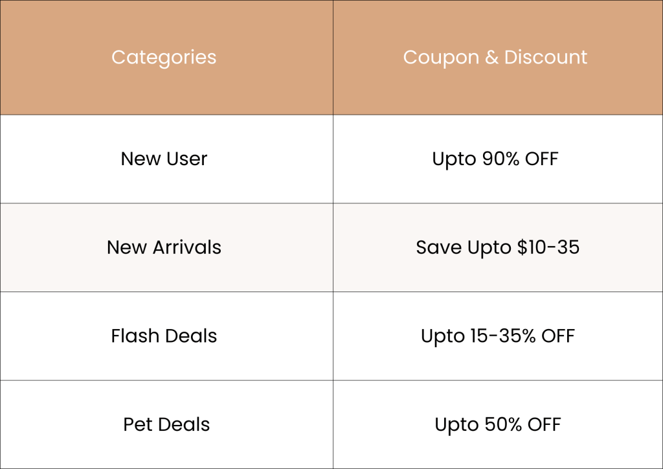Click the "15-35%" figure in the Flash Deals row
The width and height of the screenshot is (663, 469).
tap(502, 336)
